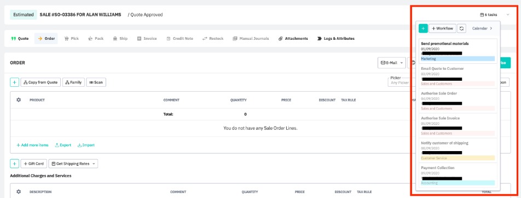This screenshot has height=198, width=521.
Task: Click the Scan barcode button
Action: click(96, 82)
